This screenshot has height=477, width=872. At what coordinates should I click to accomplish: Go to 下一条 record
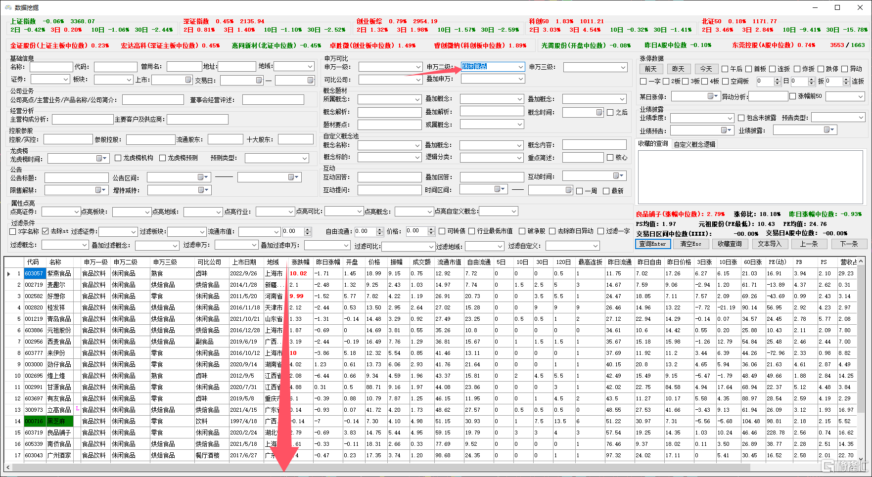(x=849, y=244)
